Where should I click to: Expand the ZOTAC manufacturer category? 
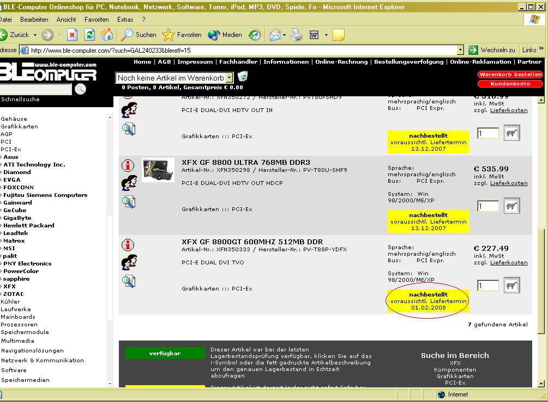(14, 294)
